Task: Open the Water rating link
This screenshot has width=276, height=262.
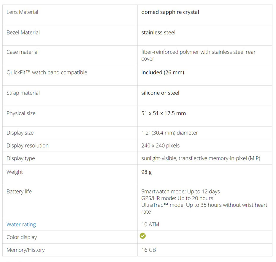Action: (x=21, y=225)
